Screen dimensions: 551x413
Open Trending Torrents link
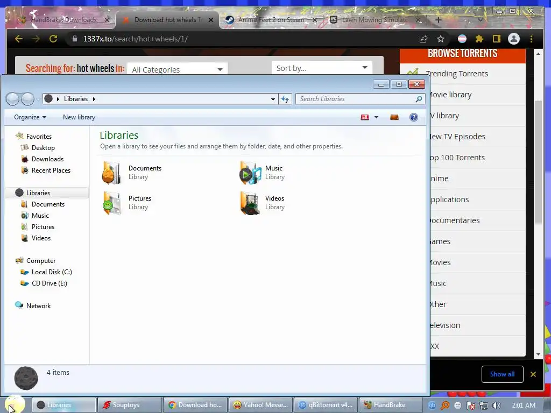pos(457,74)
